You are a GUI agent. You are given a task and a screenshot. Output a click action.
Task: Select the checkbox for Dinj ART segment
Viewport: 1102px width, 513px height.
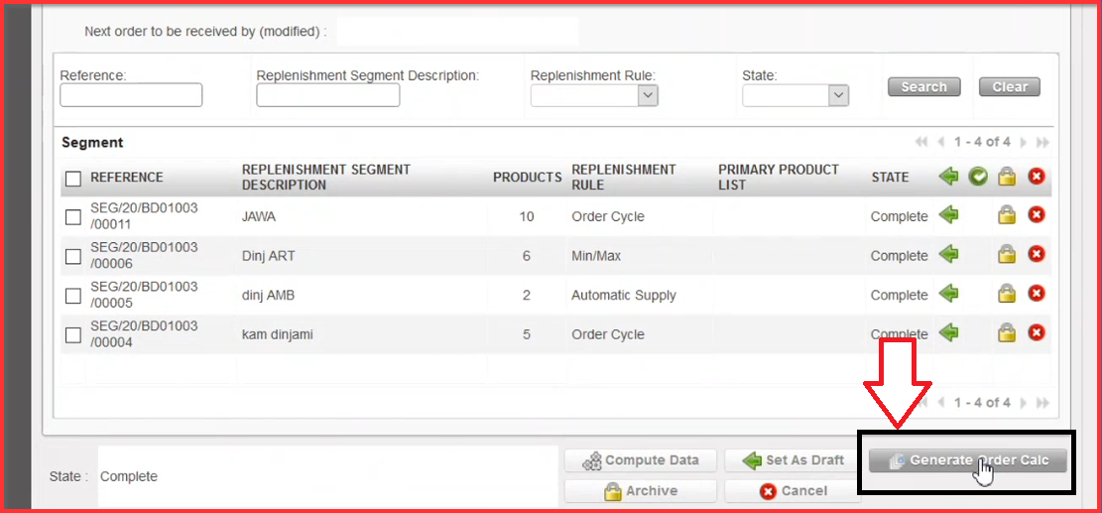tap(73, 256)
